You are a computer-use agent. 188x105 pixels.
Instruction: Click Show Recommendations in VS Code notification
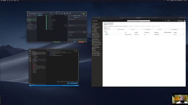coord(74,83)
